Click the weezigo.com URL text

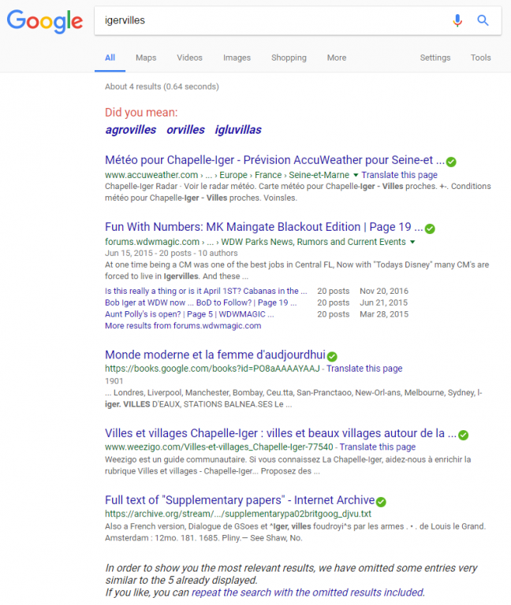coord(219,447)
